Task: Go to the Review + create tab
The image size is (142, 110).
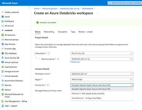Action: click(x=86, y=32)
